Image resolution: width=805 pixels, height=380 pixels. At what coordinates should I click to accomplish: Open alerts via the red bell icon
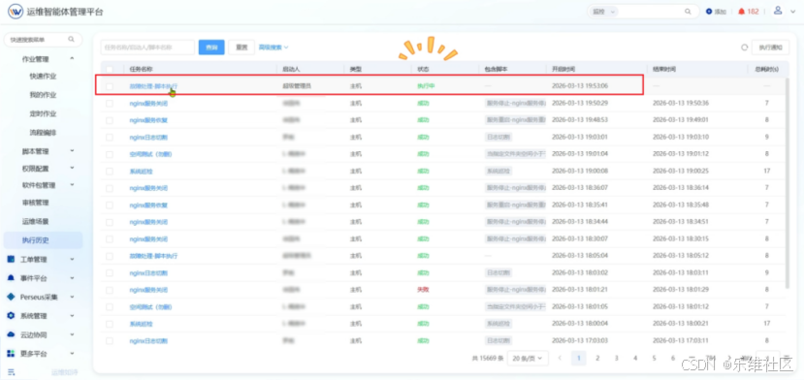(741, 12)
